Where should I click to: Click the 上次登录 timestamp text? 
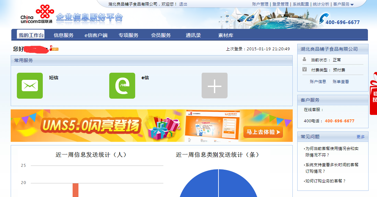coord(258,49)
